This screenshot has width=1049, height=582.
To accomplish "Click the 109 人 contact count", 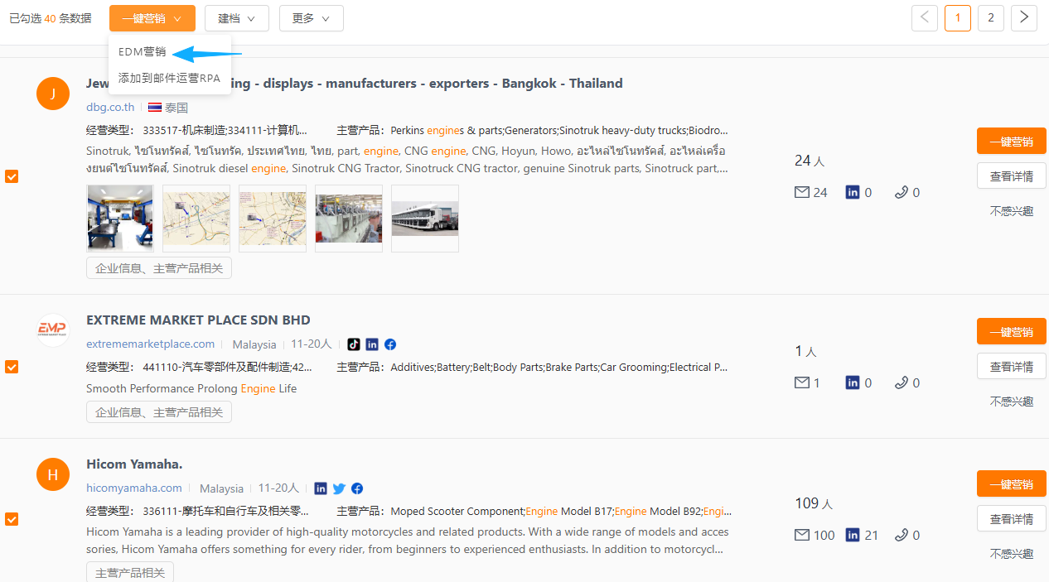I will point(814,503).
